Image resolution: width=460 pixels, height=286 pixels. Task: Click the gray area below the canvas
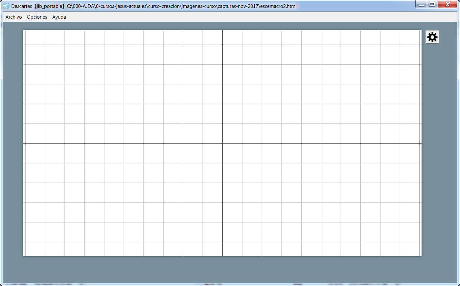[x=222, y=269]
